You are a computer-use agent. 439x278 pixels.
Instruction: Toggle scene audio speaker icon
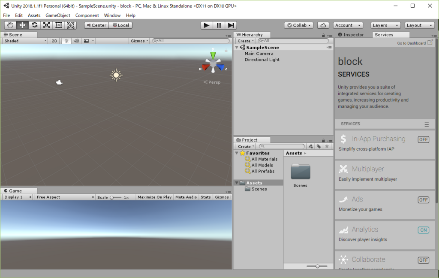pos(76,41)
